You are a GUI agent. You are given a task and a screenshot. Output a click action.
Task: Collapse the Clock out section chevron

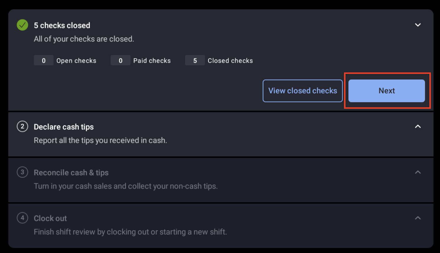coord(418,218)
